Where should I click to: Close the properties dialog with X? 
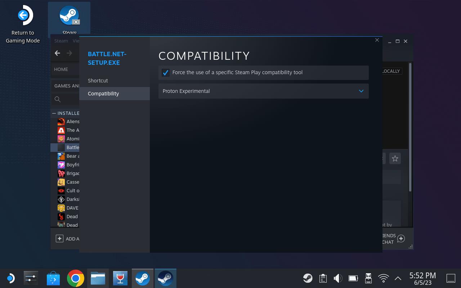[377, 40]
